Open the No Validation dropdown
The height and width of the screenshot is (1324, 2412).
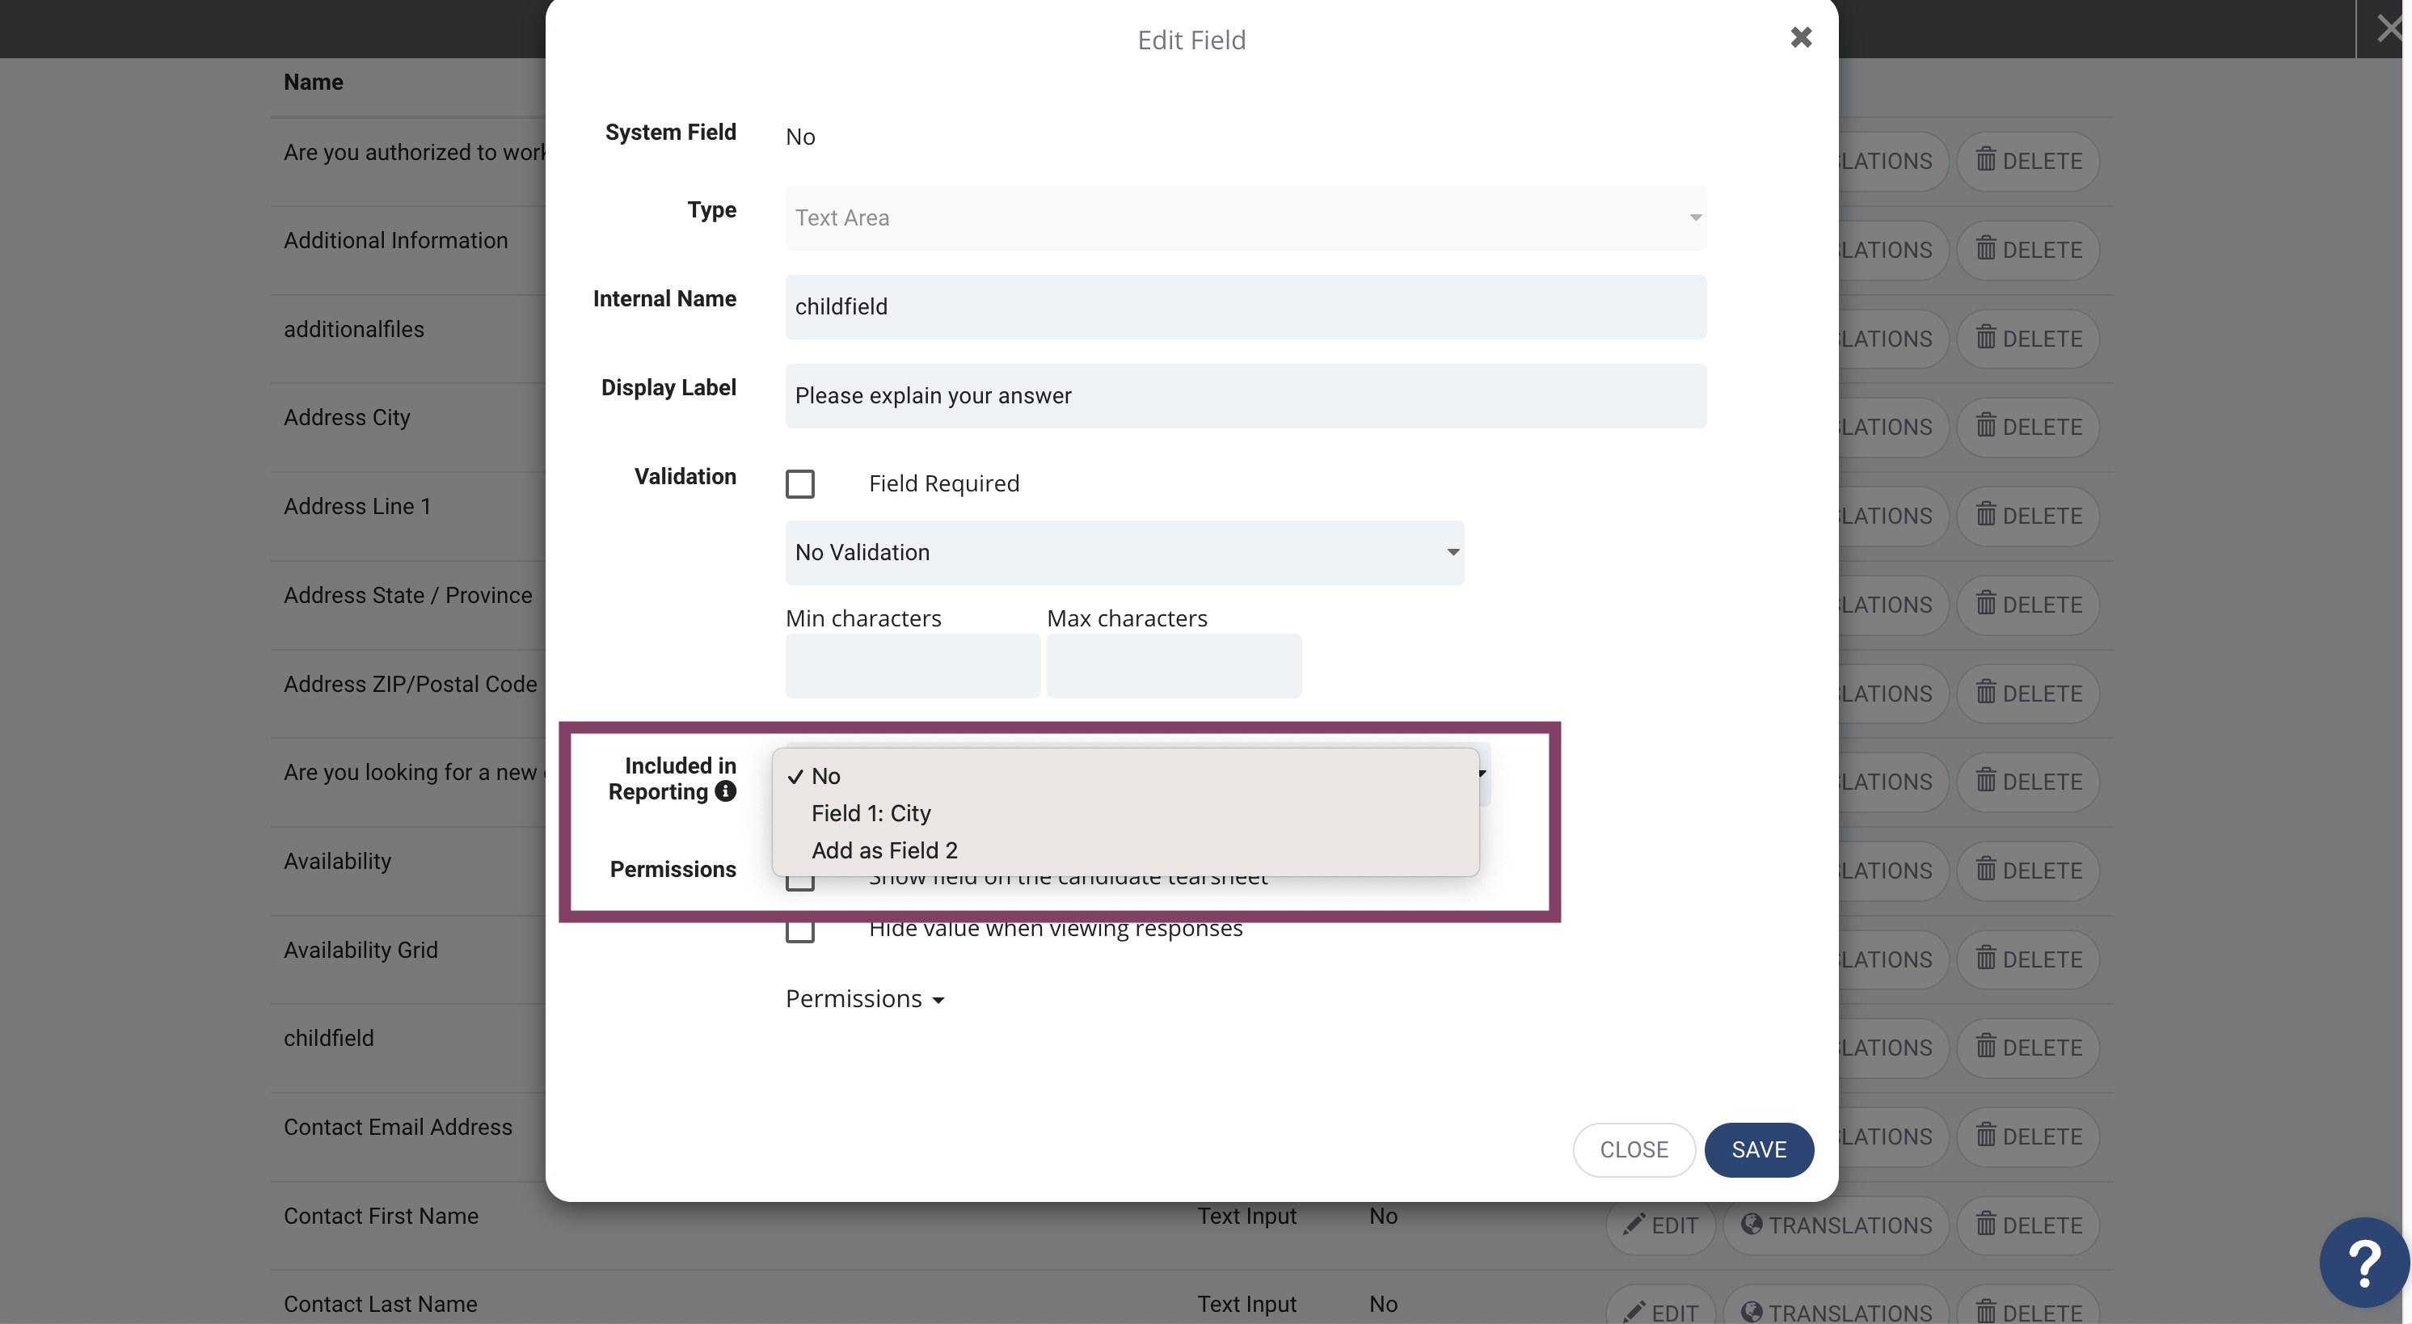pos(1124,552)
